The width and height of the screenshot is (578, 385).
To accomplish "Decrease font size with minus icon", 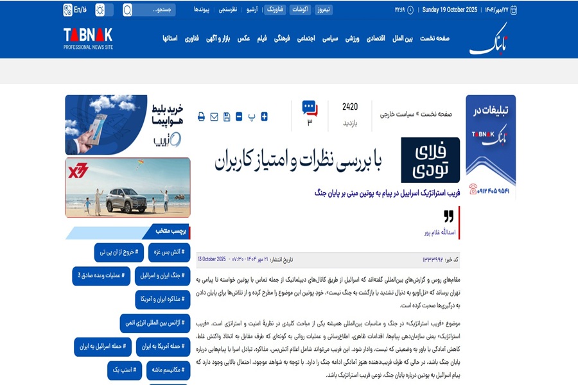I will pos(239,117).
